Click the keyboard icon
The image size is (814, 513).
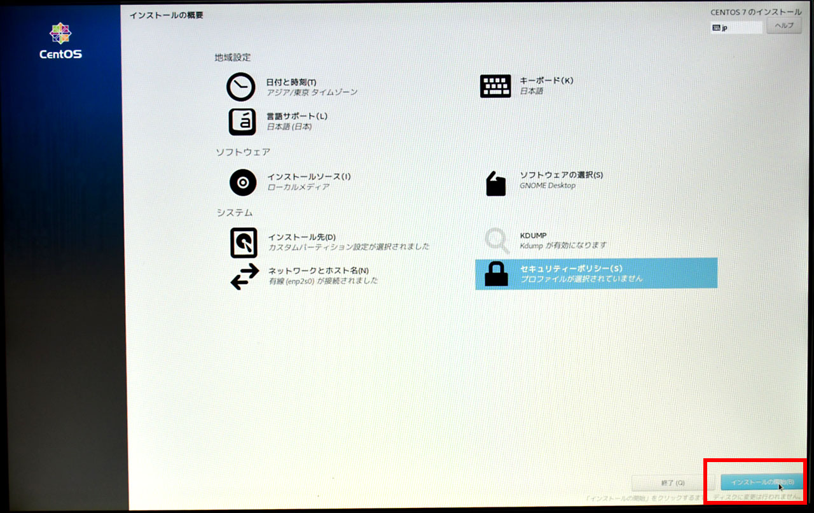coord(495,86)
